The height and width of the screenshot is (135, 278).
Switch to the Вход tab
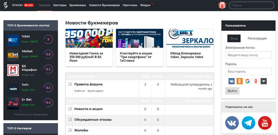[x=234, y=38]
